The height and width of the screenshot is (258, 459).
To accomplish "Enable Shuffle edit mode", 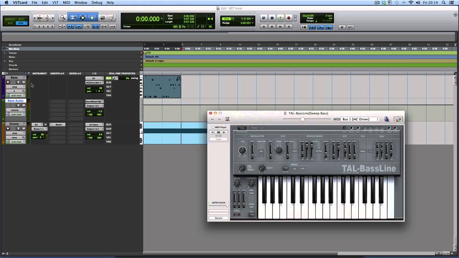I will (10, 19).
